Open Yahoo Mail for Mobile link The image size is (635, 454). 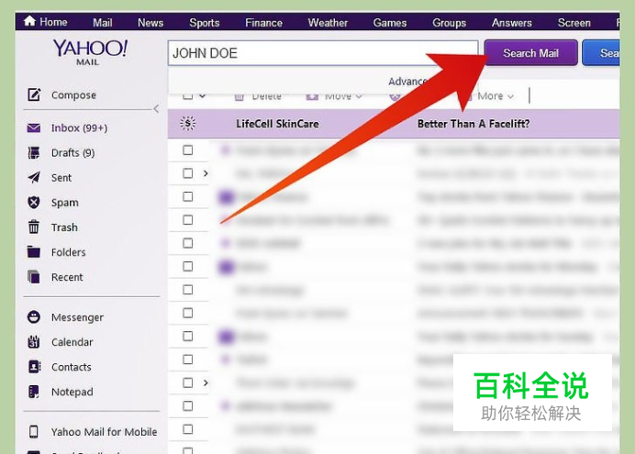pos(104,432)
